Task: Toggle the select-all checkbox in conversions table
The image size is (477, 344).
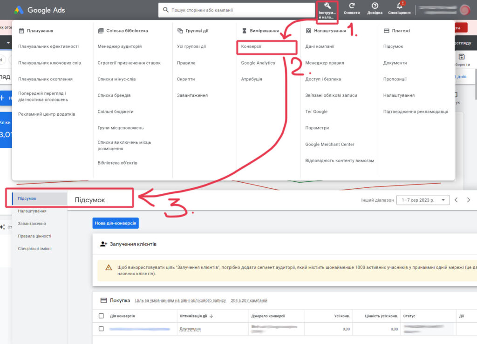Action: [101, 316]
